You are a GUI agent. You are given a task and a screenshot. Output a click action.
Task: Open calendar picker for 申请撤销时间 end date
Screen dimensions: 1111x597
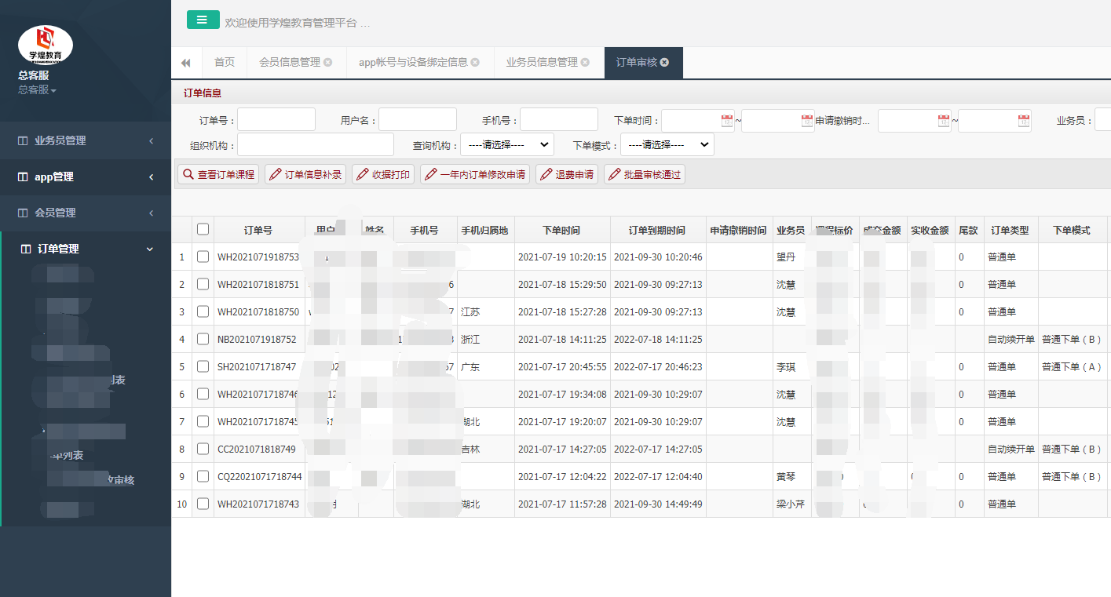[x=1023, y=120]
